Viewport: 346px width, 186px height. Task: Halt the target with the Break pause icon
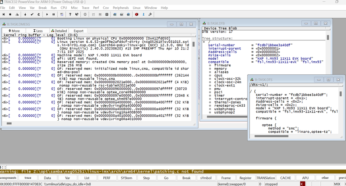pyautogui.click(x=53, y=14)
